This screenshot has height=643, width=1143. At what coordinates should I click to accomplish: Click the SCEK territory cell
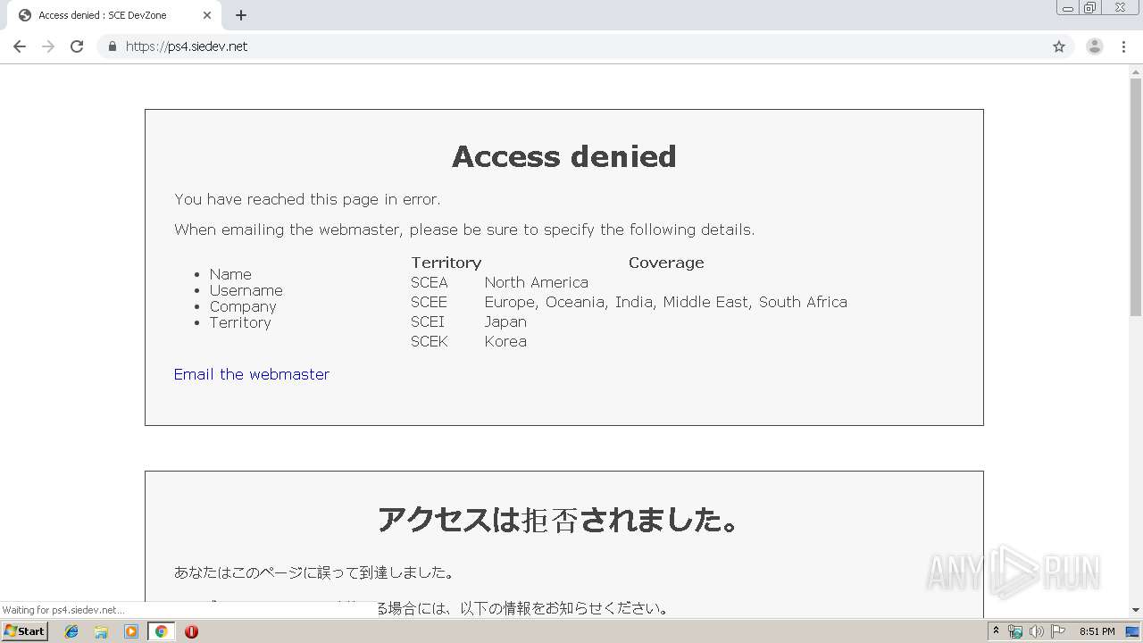coord(430,341)
